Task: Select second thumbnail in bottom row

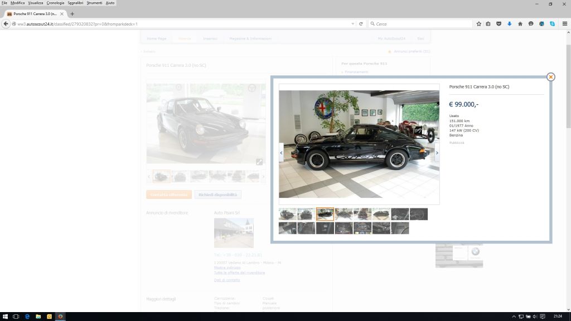Action: 306,228
